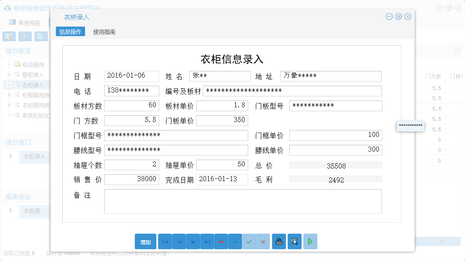Expand the 柜橱期间统 tree branch
Viewport: 465px width, 261px height.
click(9, 95)
